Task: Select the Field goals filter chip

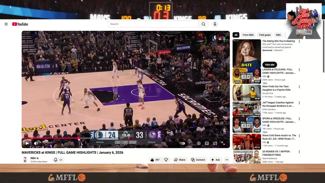Action: tap(265, 35)
